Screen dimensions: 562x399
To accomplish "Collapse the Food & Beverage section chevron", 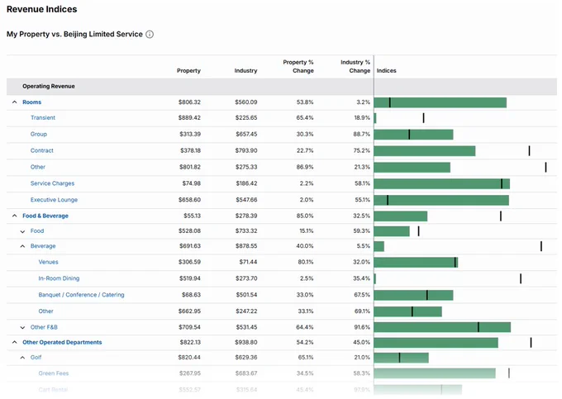I will (14, 216).
